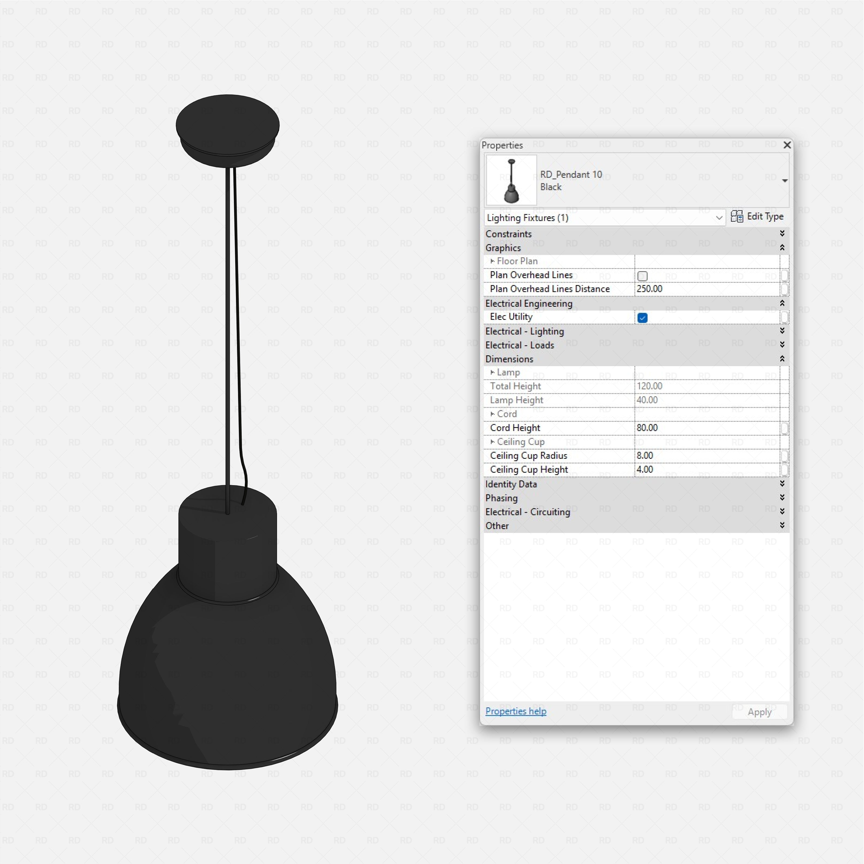Edit the Plan Overhead Lines Distance value
864x864 pixels.
tap(707, 289)
